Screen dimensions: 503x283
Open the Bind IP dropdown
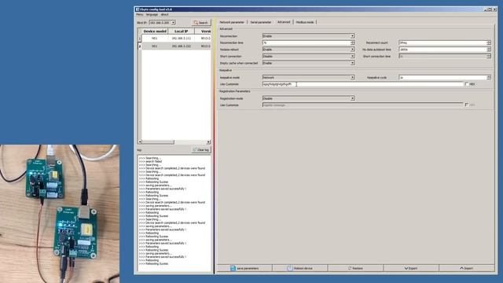(x=173, y=23)
